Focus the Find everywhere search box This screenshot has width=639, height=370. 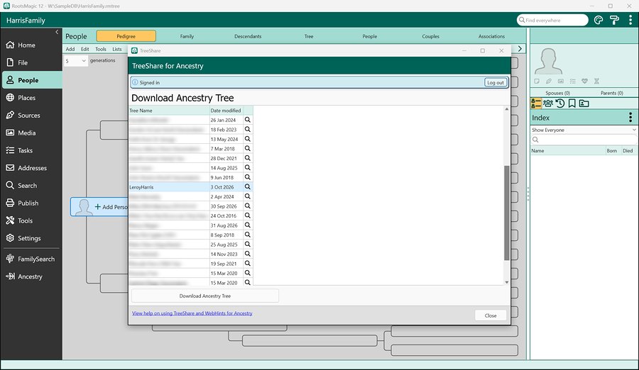pyautogui.click(x=552, y=20)
